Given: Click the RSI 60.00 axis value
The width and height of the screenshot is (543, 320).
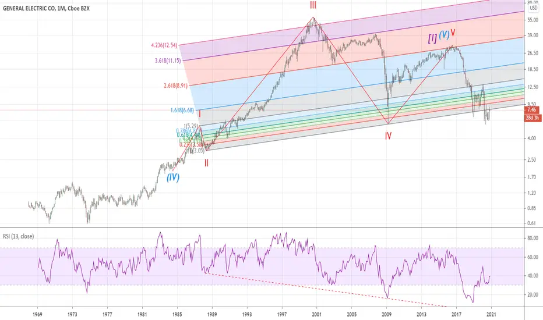Looking at the screenshot, I should pos(533,257).
